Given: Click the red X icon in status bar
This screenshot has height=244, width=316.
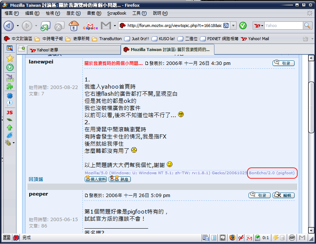Looking at the screenshot, I should [16, 238].
